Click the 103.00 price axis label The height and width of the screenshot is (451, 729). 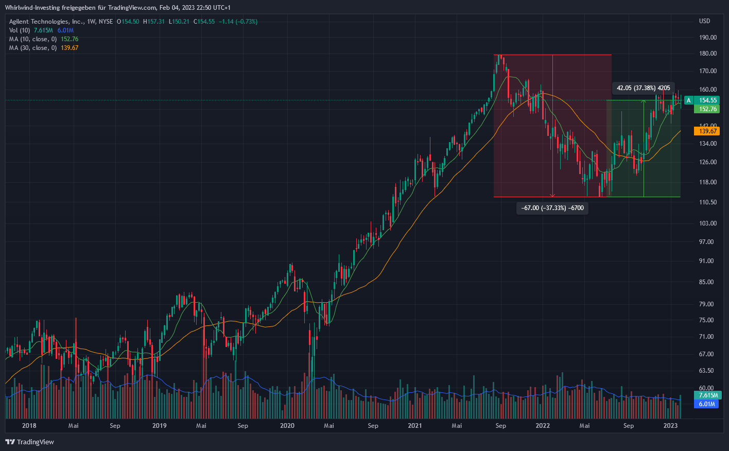pyautogui.click(x=708, y=223)
